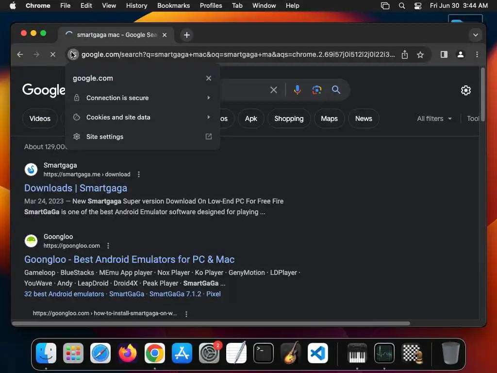Open the Apple menu
The height and width of the screenshot is (373, 497).
pos(13,5)
